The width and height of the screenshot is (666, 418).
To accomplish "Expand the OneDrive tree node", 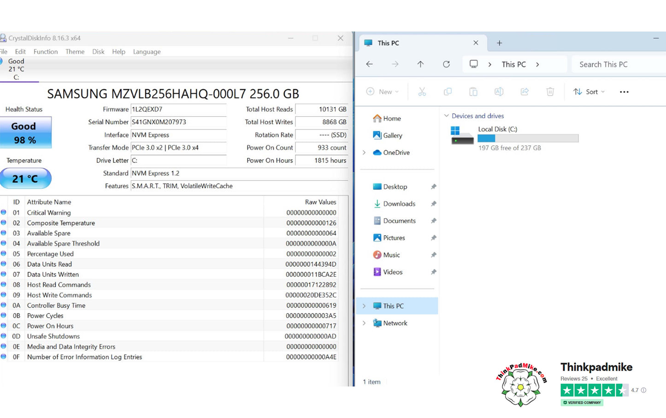I will pos(364,152).
